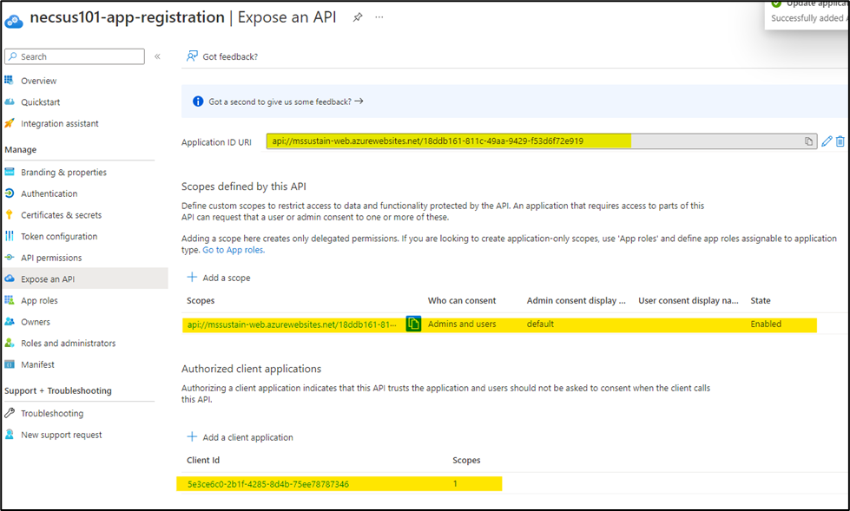Create a New support request
The height and width of the screenshot is (511, 850).
[x=62, y=436]
